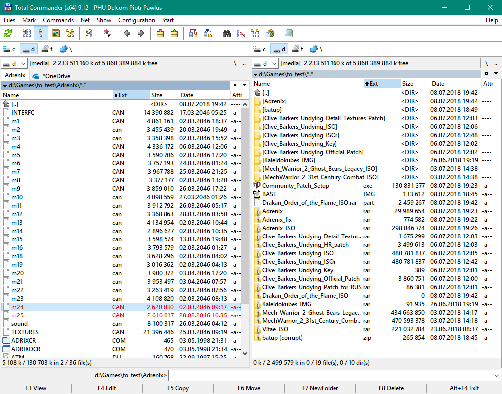Open the Commands menu
Image resolution: width=502 pixels, height=394 pixels.
point(58,20)
